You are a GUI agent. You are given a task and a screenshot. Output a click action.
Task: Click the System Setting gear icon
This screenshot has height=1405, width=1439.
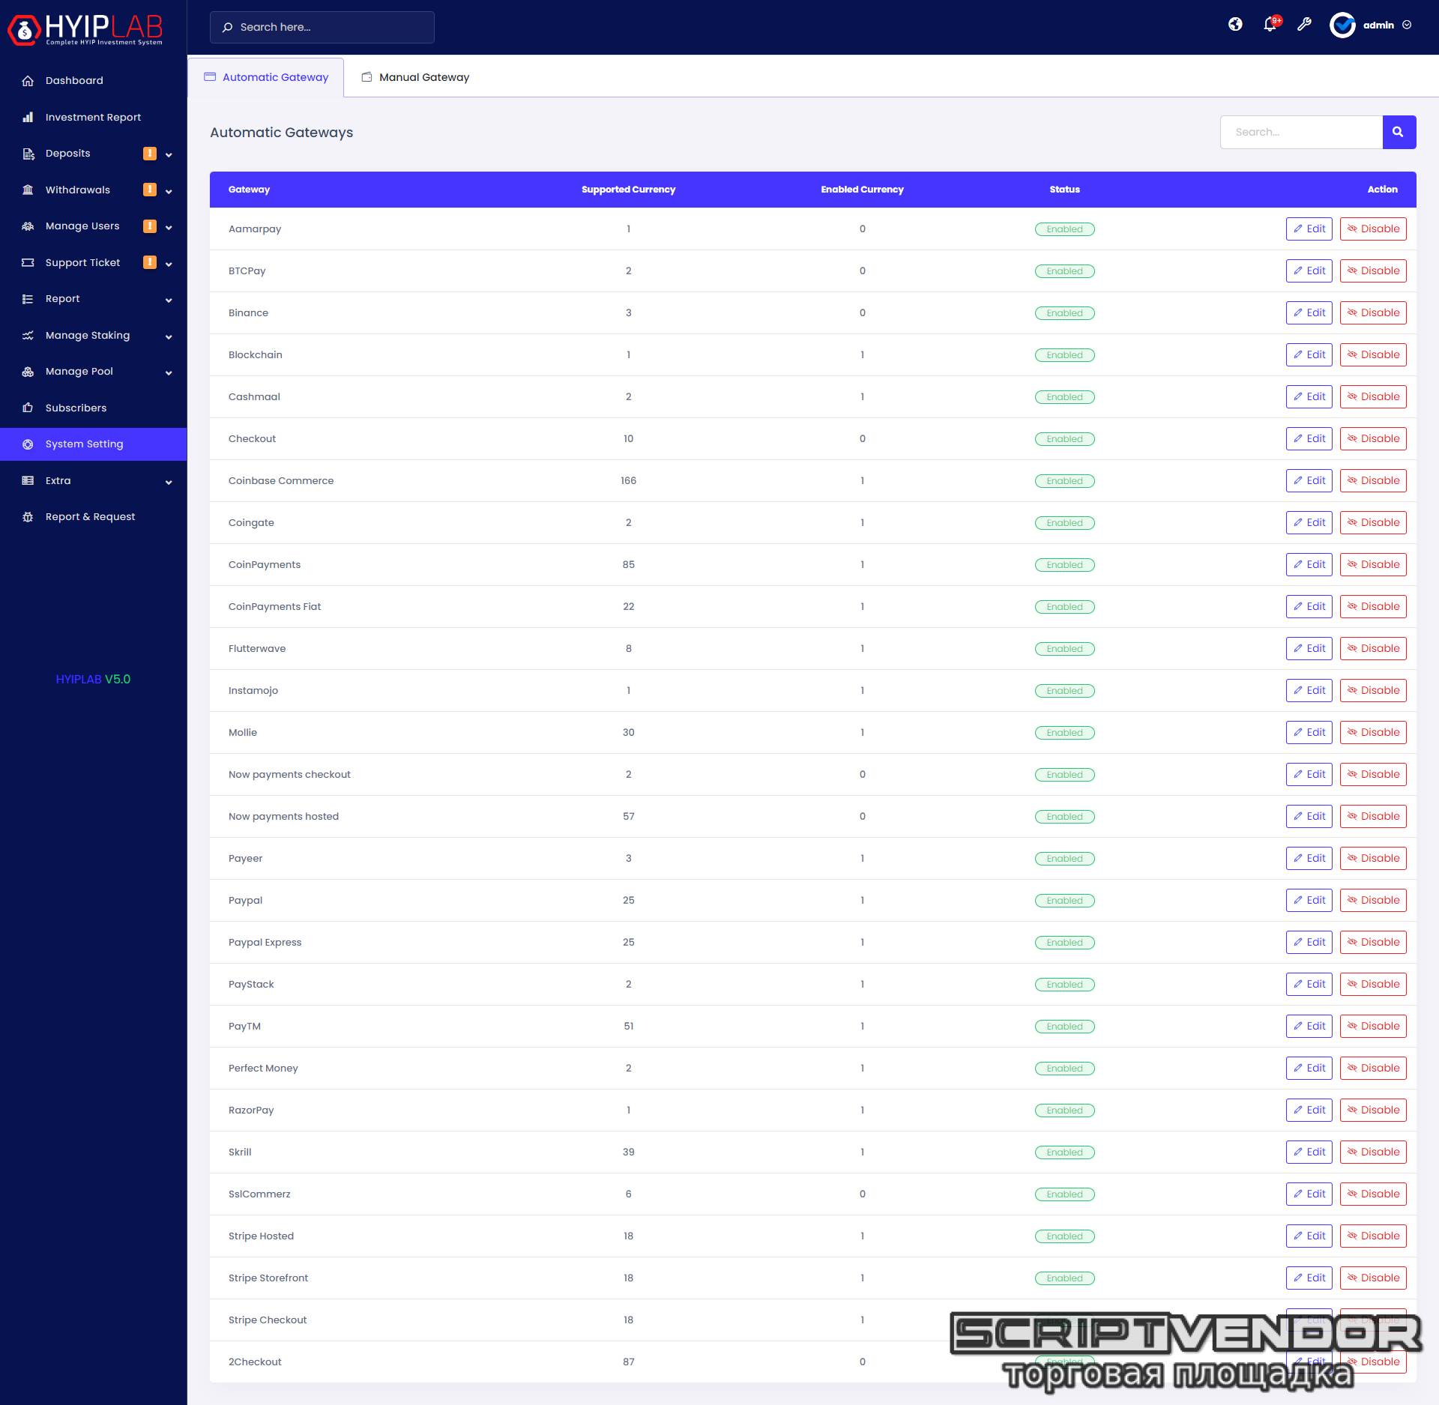click(x=28, y=444)
